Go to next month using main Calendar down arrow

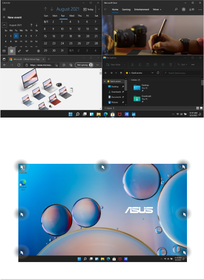point(52,9)
